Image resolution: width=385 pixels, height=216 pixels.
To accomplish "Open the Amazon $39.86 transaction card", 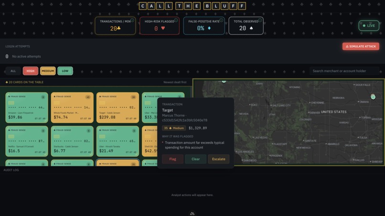I will point(27,108).
